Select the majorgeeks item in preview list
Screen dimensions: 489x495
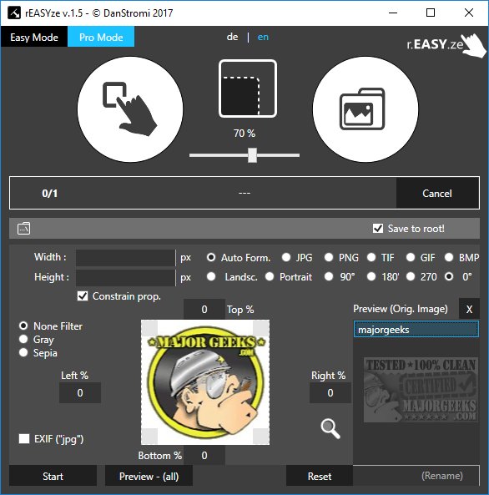click(416, 329)
